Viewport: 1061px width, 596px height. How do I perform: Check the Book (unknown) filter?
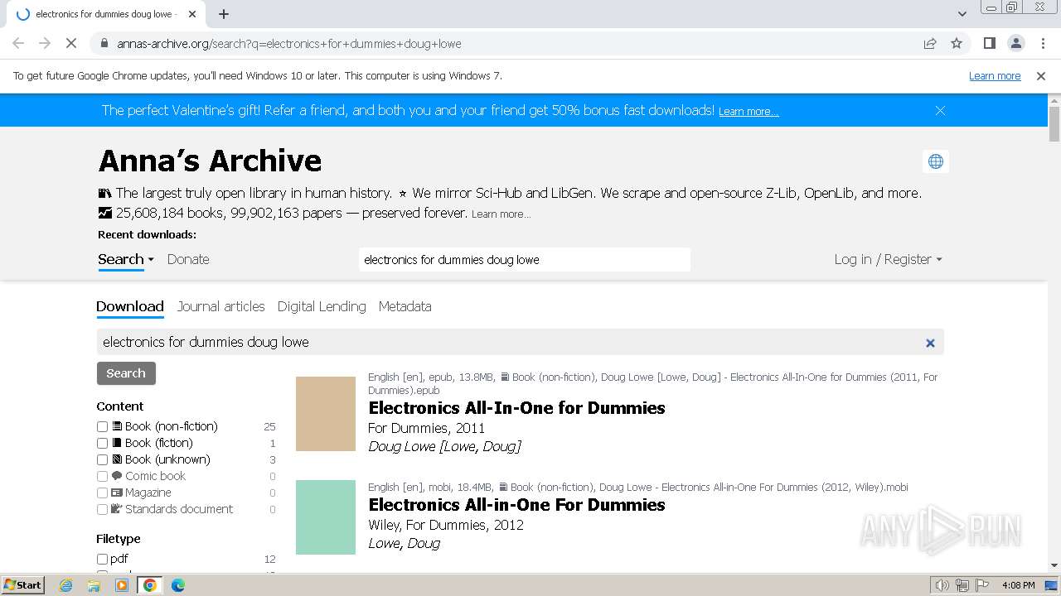click(103, 459)
